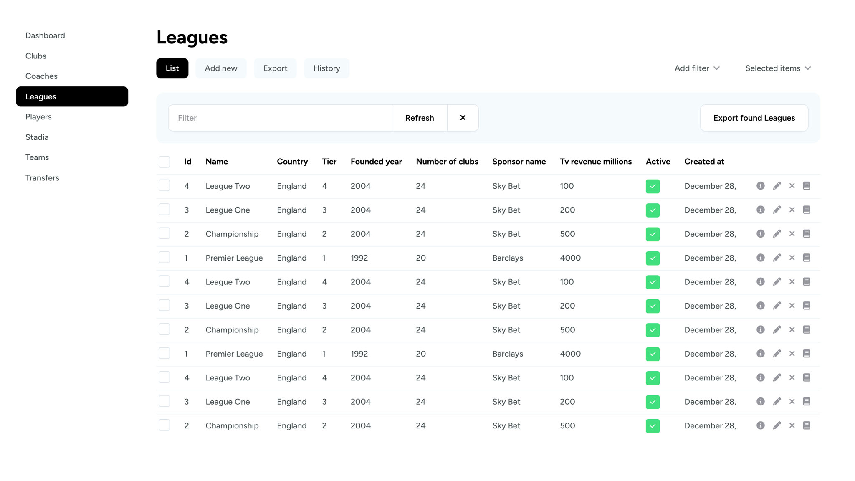The height and width of the screenshot is (481, 855).
Task: Open the Selected items dropdown
Action: 778,68
